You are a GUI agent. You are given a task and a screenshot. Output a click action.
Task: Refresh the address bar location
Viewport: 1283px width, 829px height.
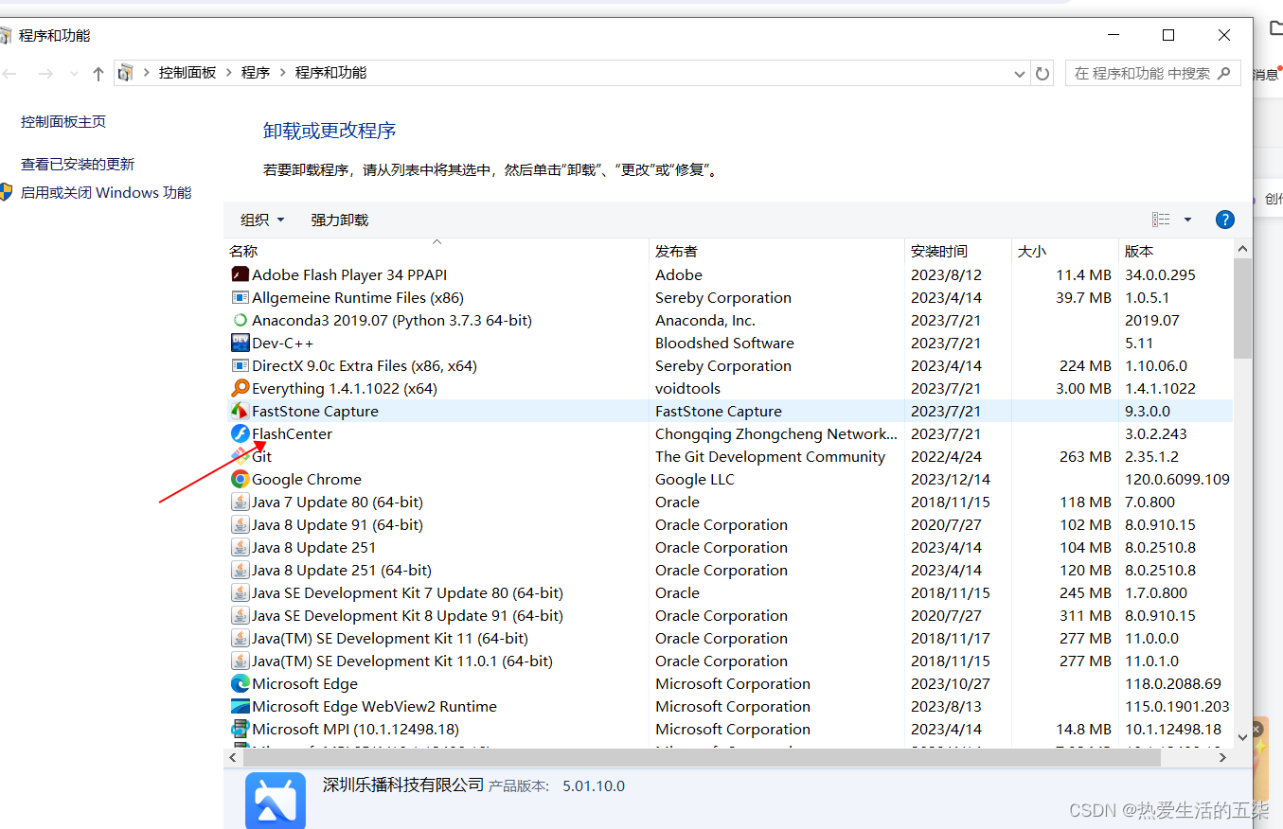pyautogui.click(x=1042, y=73)
